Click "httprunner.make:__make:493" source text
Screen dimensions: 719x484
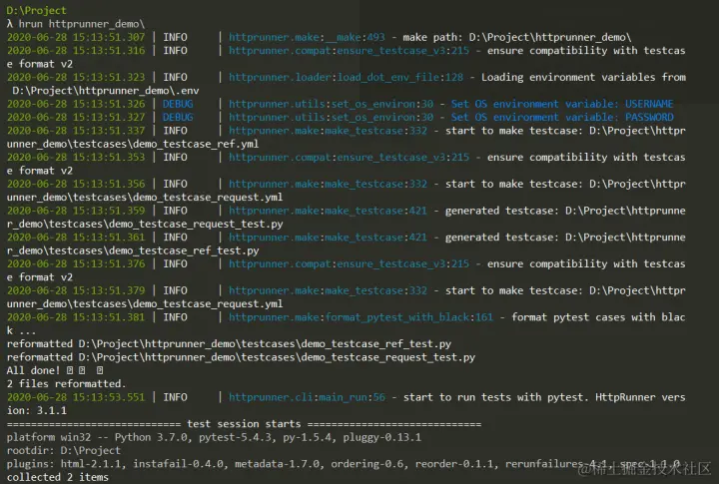(307, 37)
